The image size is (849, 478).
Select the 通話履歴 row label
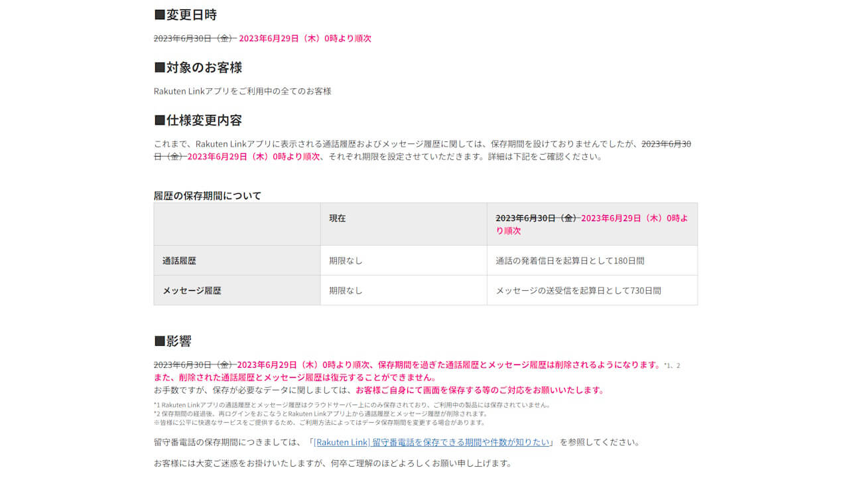coord(179,260)
